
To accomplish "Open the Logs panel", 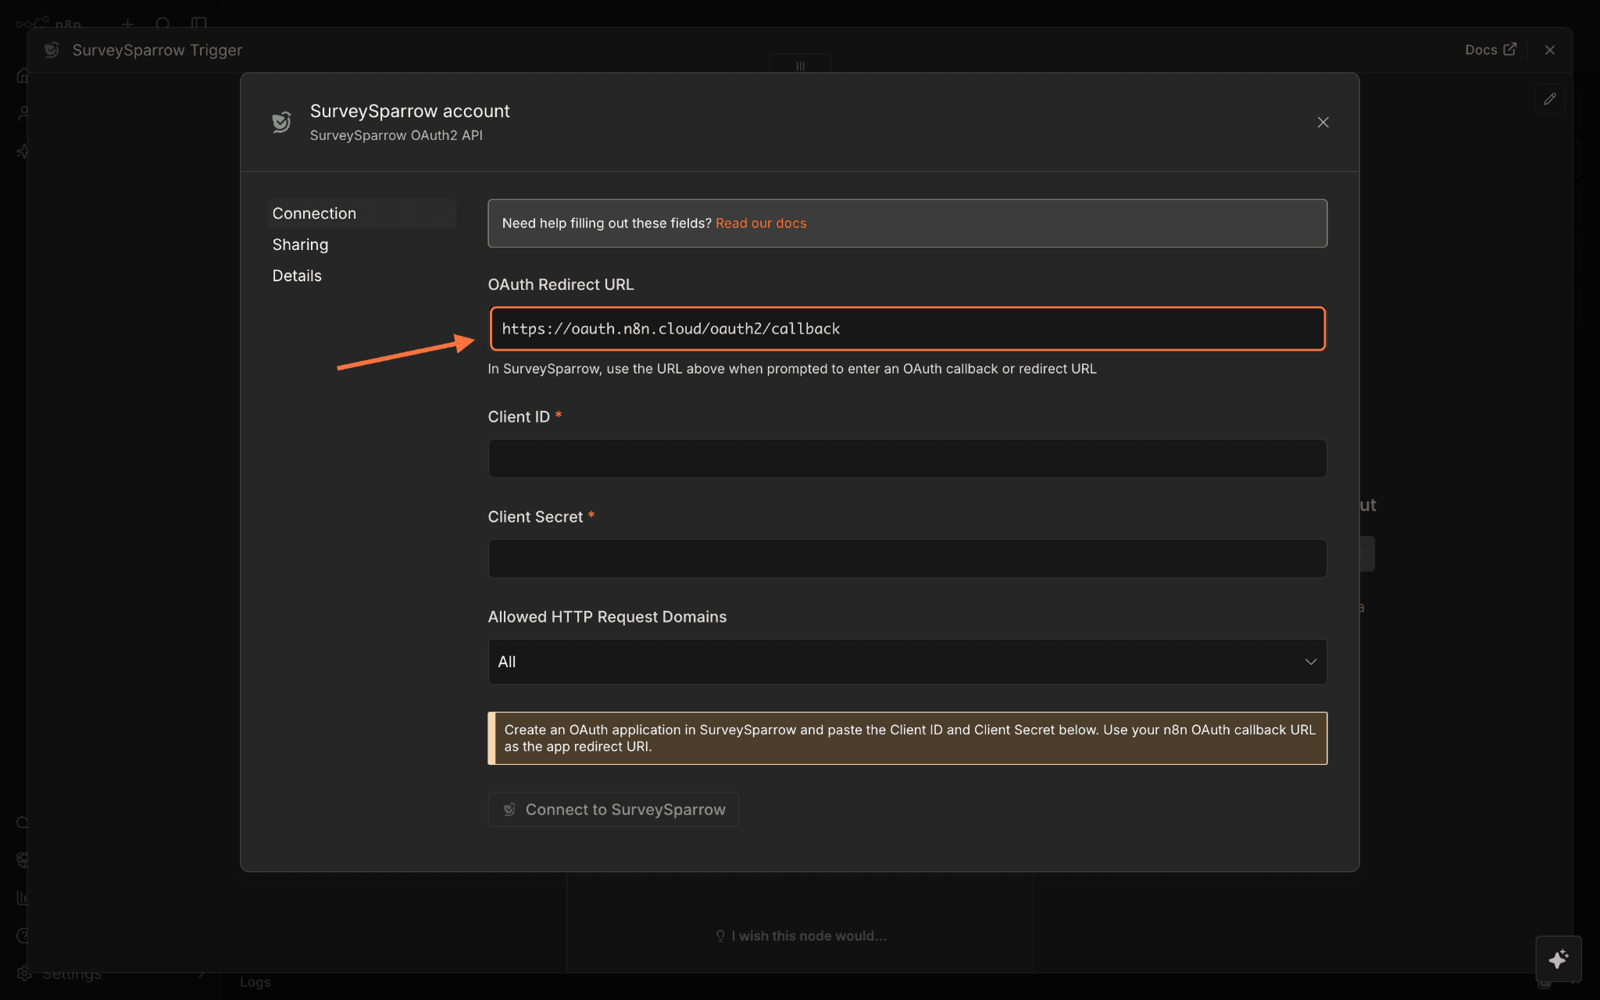I will pyautogui.click(x=255, y=982).
